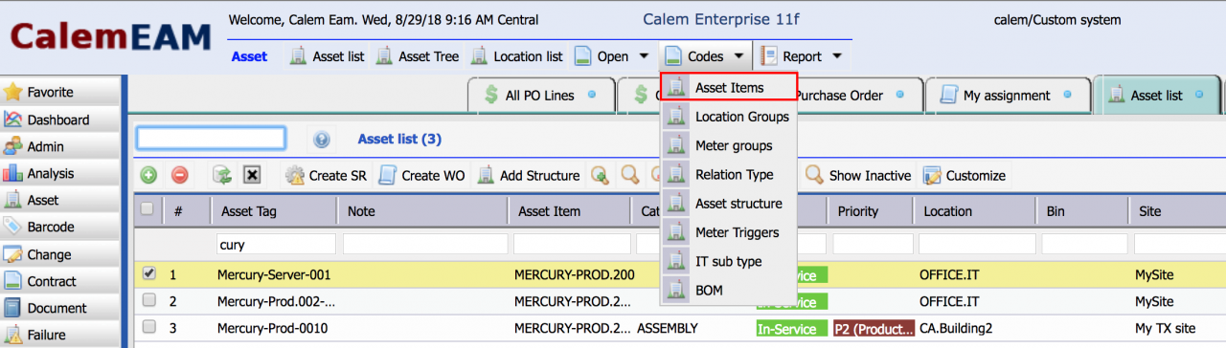Click Create SR button
The width and height of the screenshot is (1226, 348).
[326, 175]
